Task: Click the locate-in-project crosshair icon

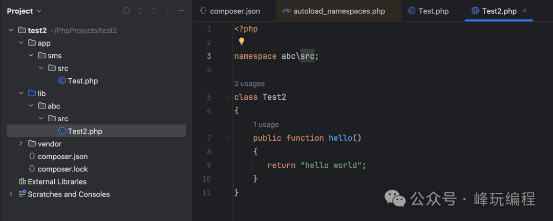Action: [x=126, y=11]
